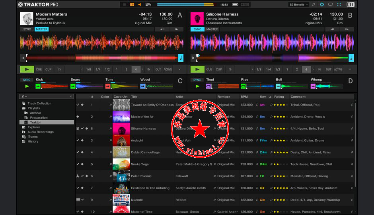The image size is (374, 215).
Task: Select loop size 4 on Deck A
Action: tap(136, 69)
